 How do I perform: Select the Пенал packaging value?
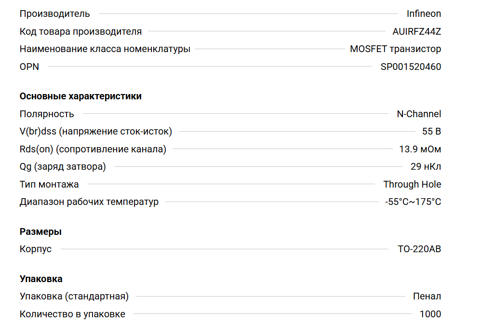(x=427, y=297)
